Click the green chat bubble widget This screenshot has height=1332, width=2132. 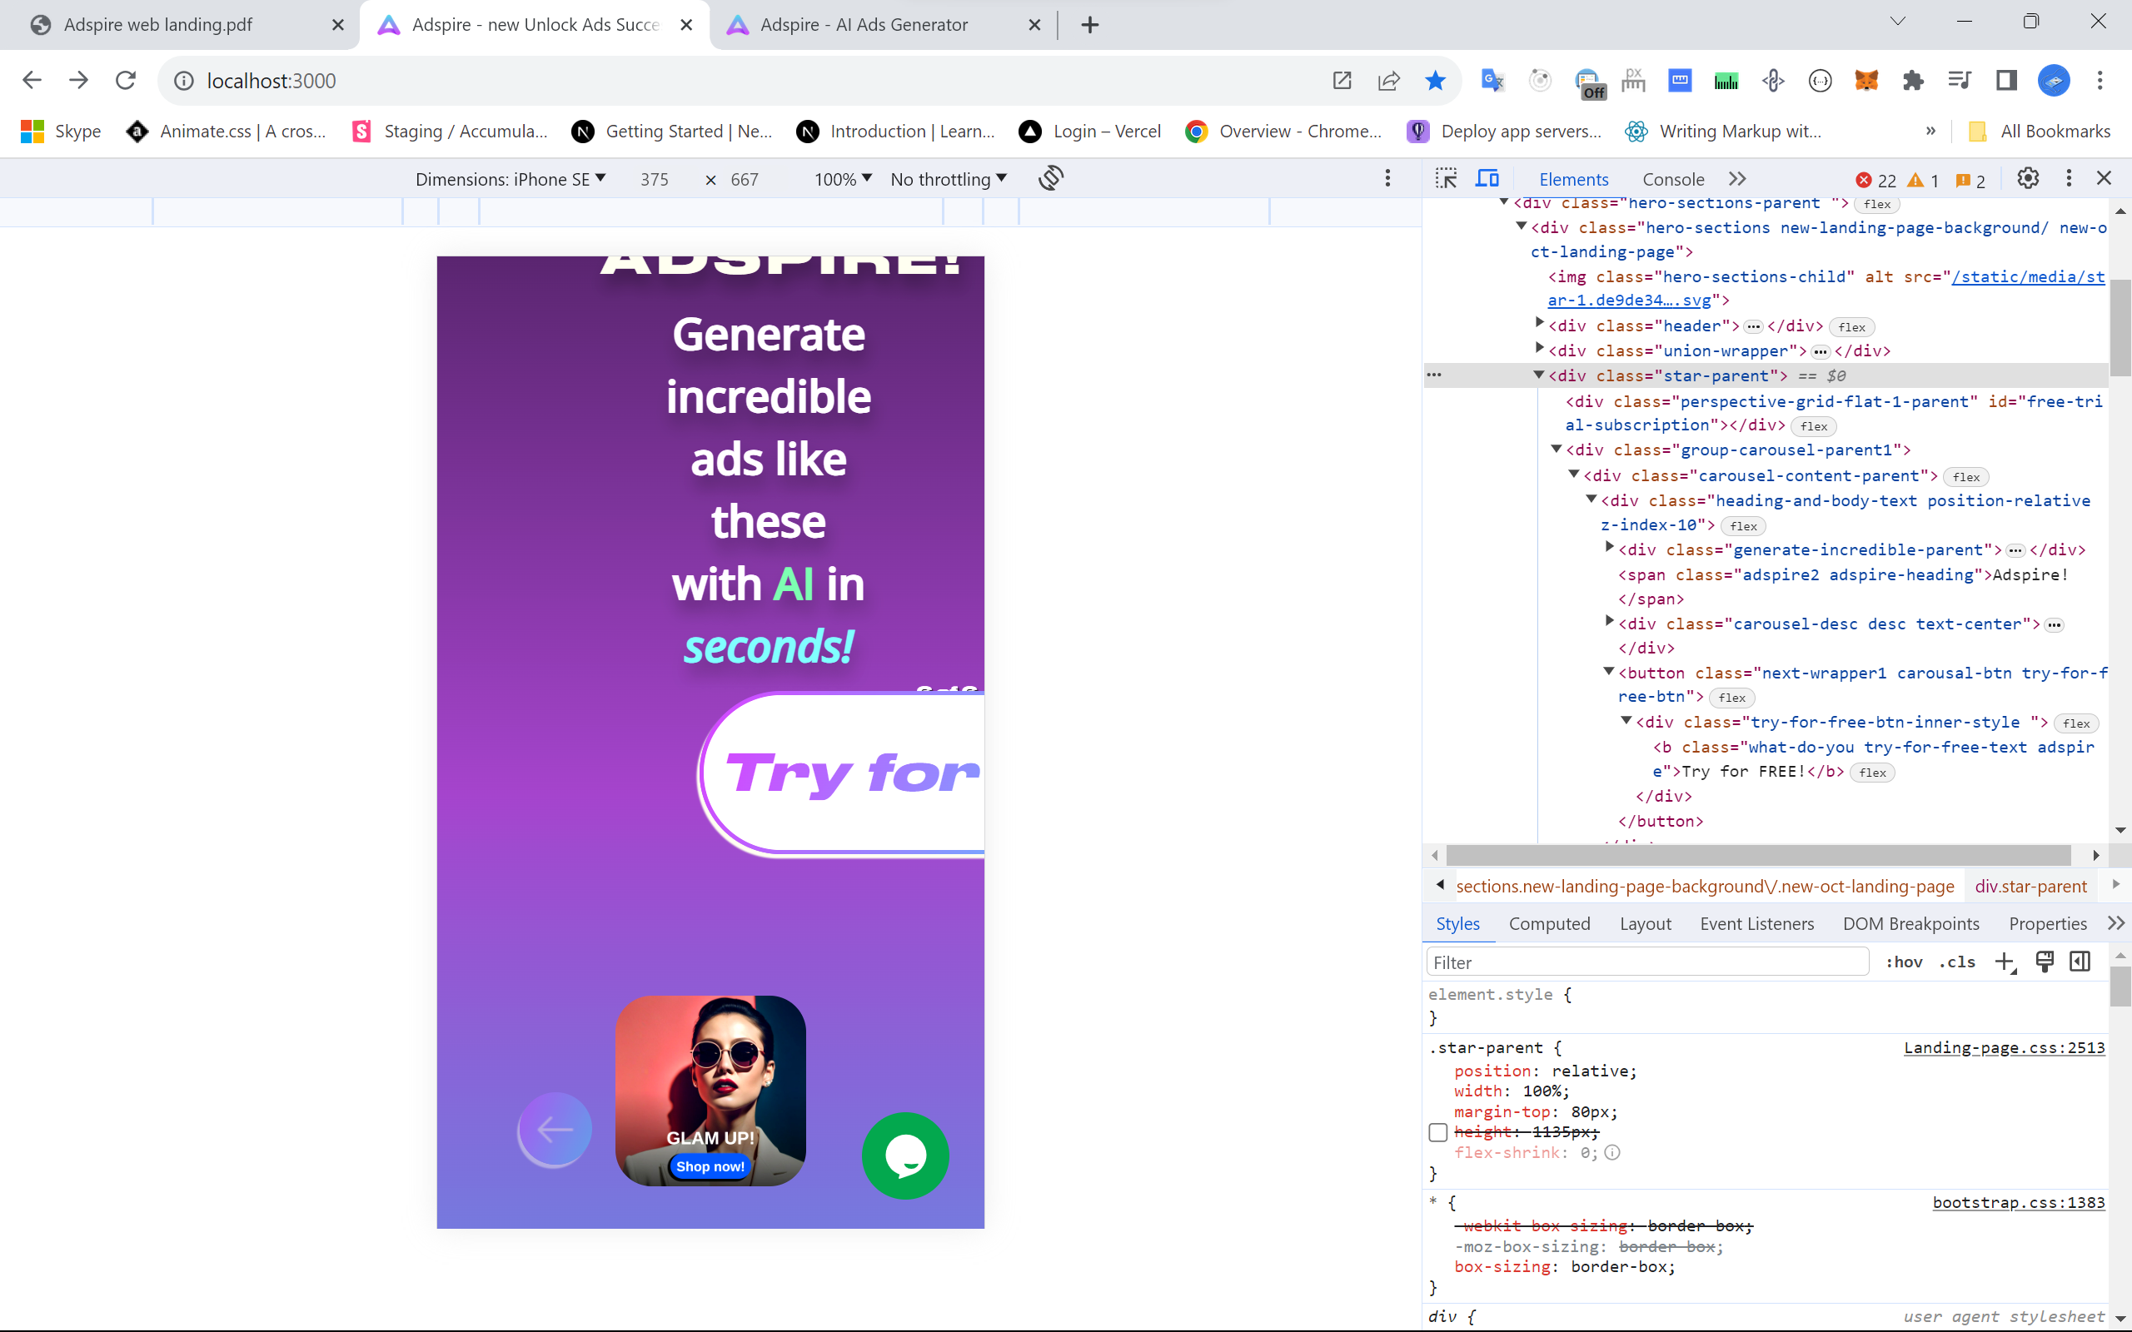coord(904,1155)
